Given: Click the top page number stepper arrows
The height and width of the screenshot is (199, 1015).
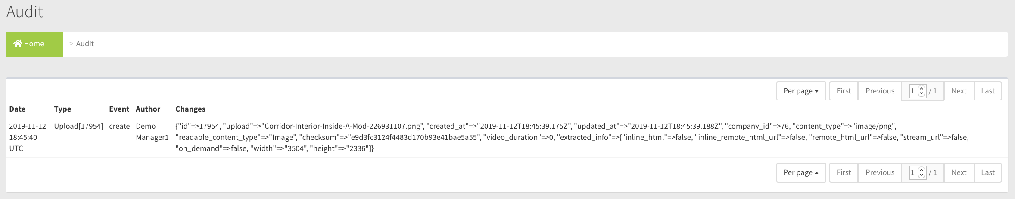Looking at the screenshot, I should 922,91.
